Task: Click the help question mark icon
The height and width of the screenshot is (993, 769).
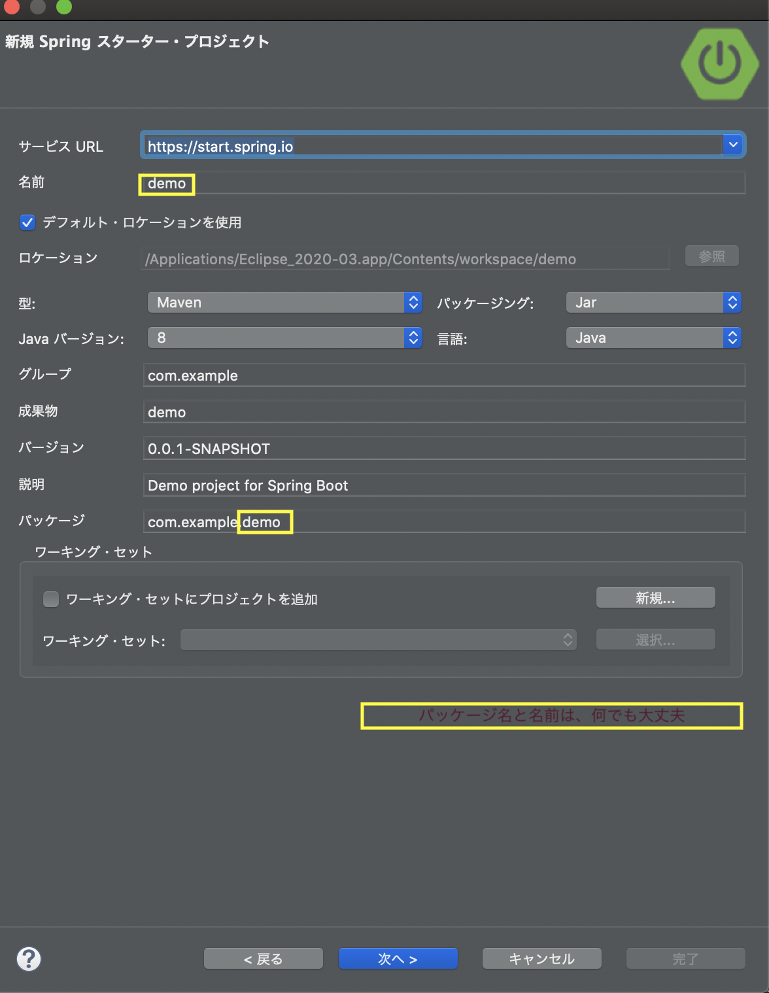Action: click(x=29, y=959)
